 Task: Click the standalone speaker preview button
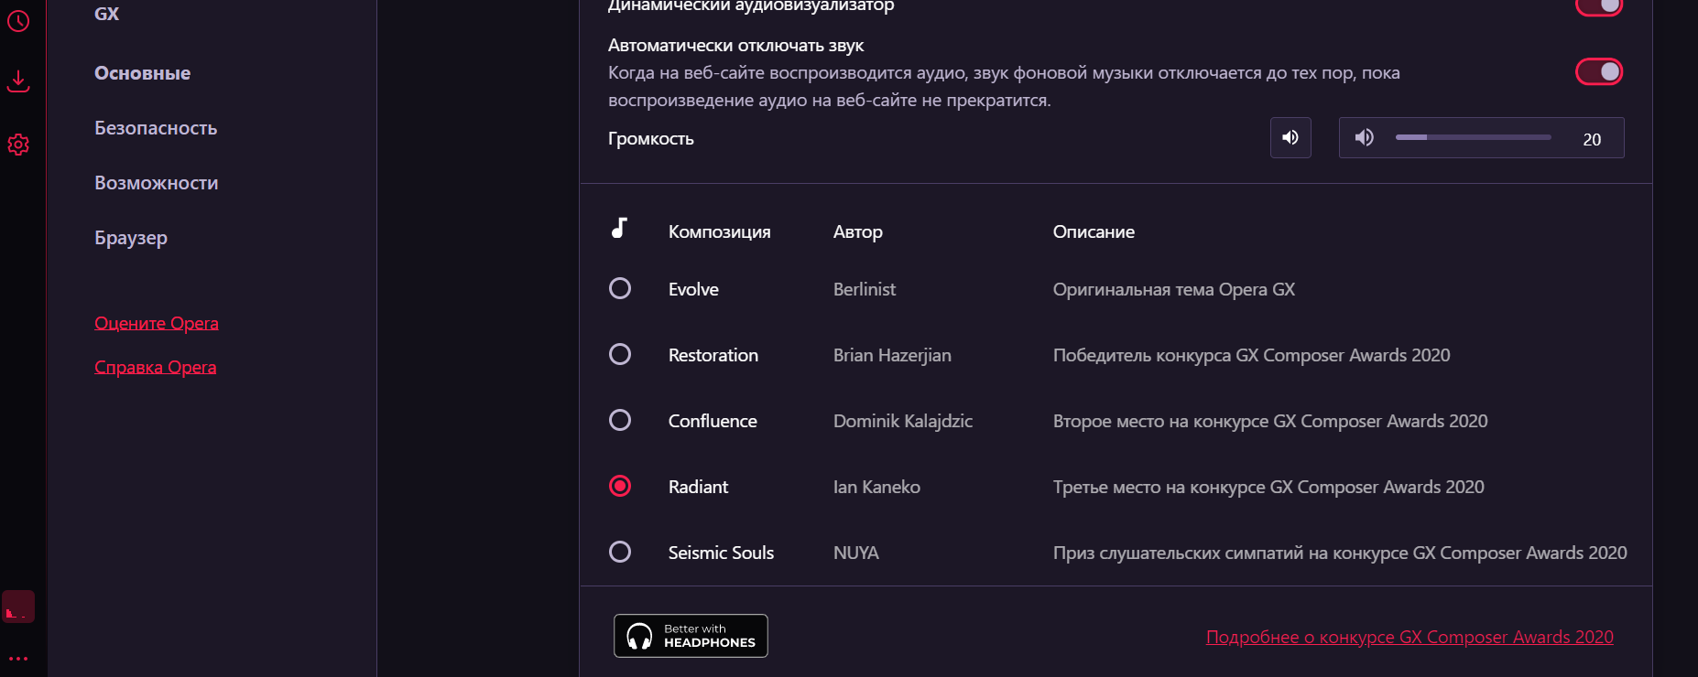point(1290,137)
